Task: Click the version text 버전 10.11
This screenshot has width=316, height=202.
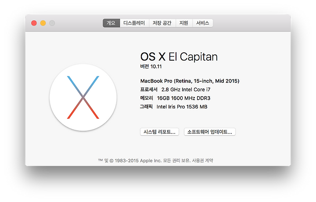Action: 151,66
